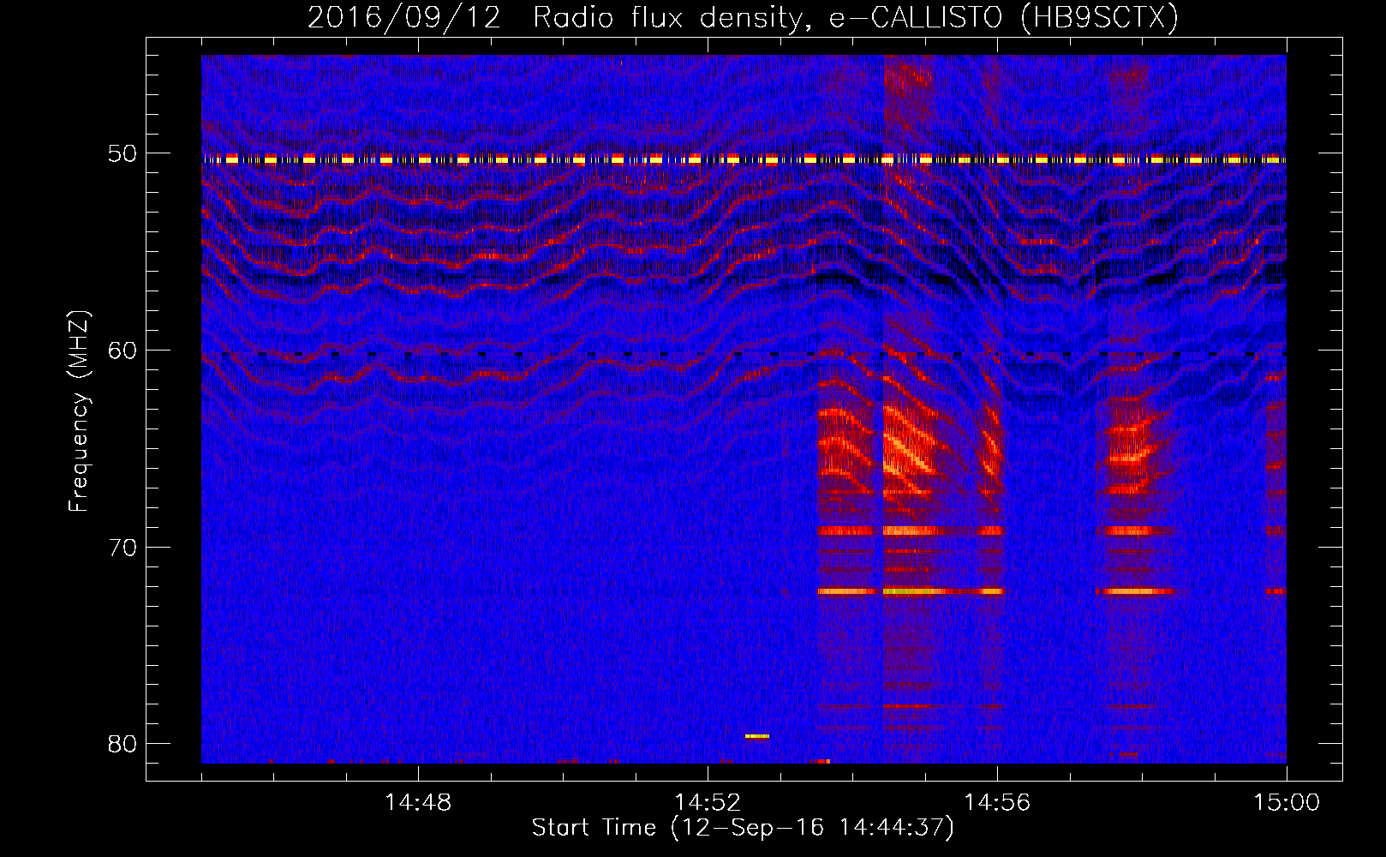Screen dimensions: 1386x857
Task: Click the 80 frequency tick label
Action: point(122,744)
